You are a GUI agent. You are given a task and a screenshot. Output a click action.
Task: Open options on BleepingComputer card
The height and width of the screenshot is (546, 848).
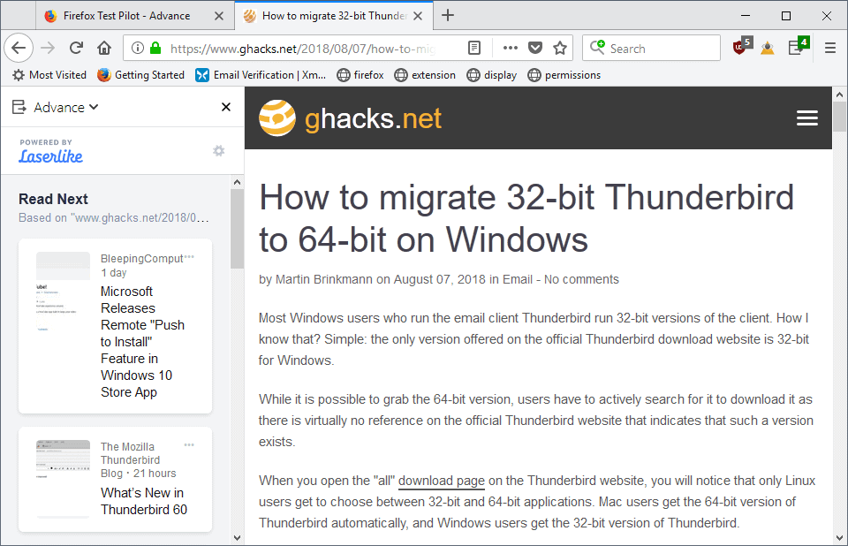[x=189, y=257]
